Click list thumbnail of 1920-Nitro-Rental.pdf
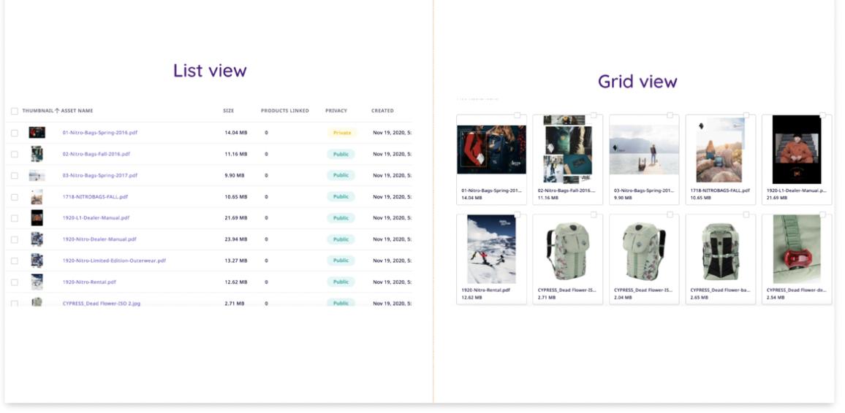Screen dimensions: 845x413 pyautogui.click(x=37, y=282)
